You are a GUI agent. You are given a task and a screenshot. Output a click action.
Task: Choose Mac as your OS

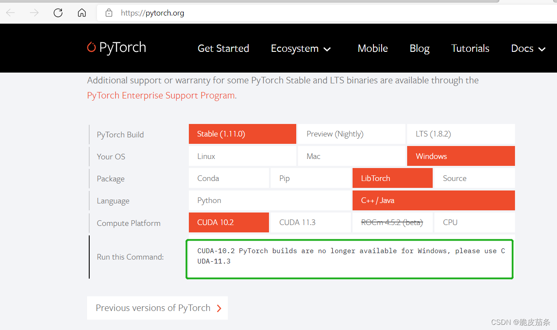click(351, 156)
